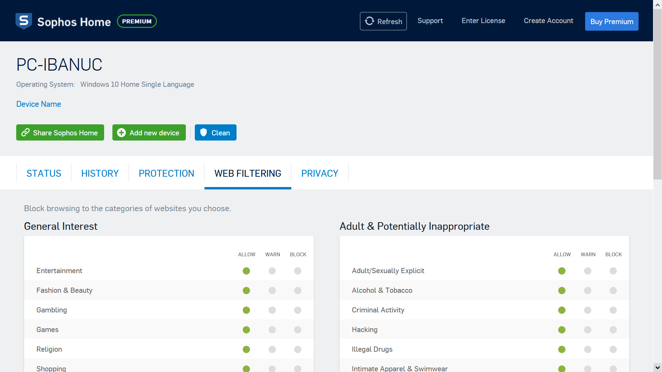Click the PREMIUM badge
Viewport: 662px width, 372px height.
point(137,21)
